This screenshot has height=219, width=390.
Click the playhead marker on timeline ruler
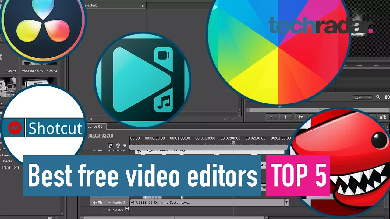point(233,143)
